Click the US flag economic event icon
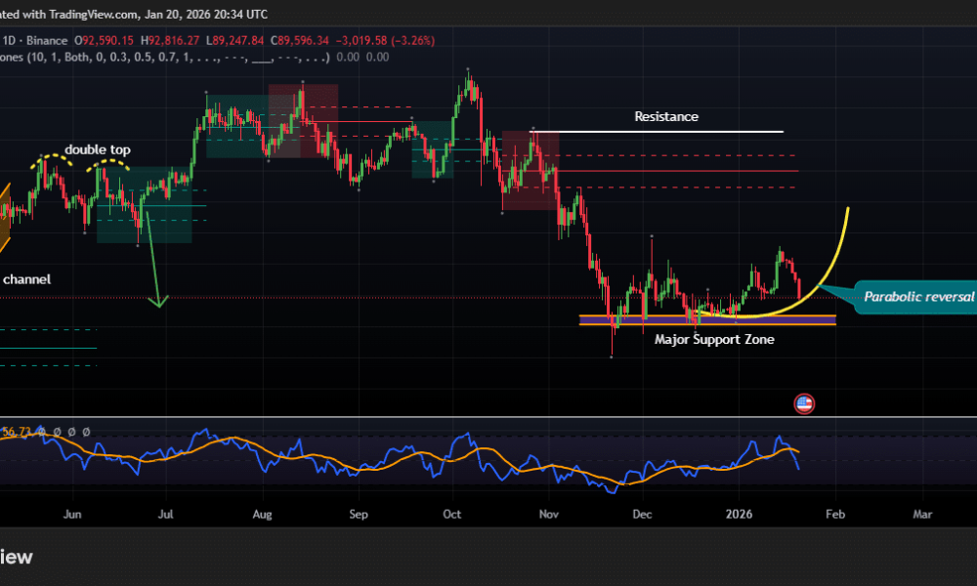The image size is (977, 586). click(805, 403)
